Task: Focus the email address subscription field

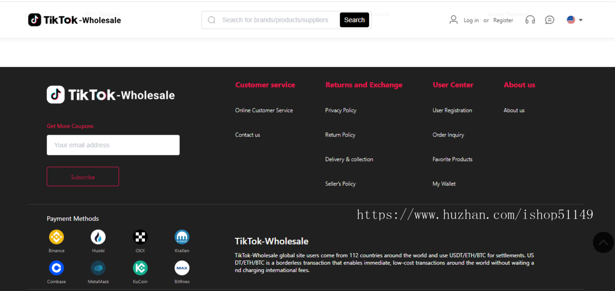Action: click(x=113, y=145)
